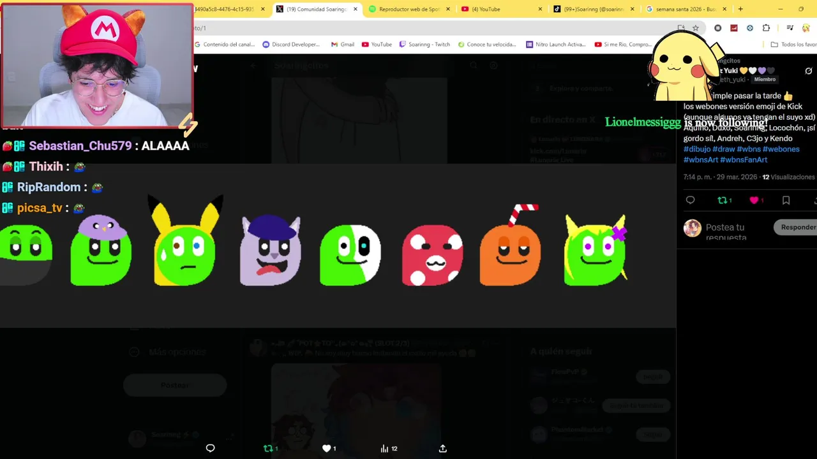Open the #wbnsFanArt hashtag
Image resolution: width=817 pixels, height=459 pixels.
(x=744, y=160)
